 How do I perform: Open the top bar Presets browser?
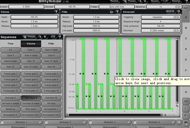tap(130, 1)
